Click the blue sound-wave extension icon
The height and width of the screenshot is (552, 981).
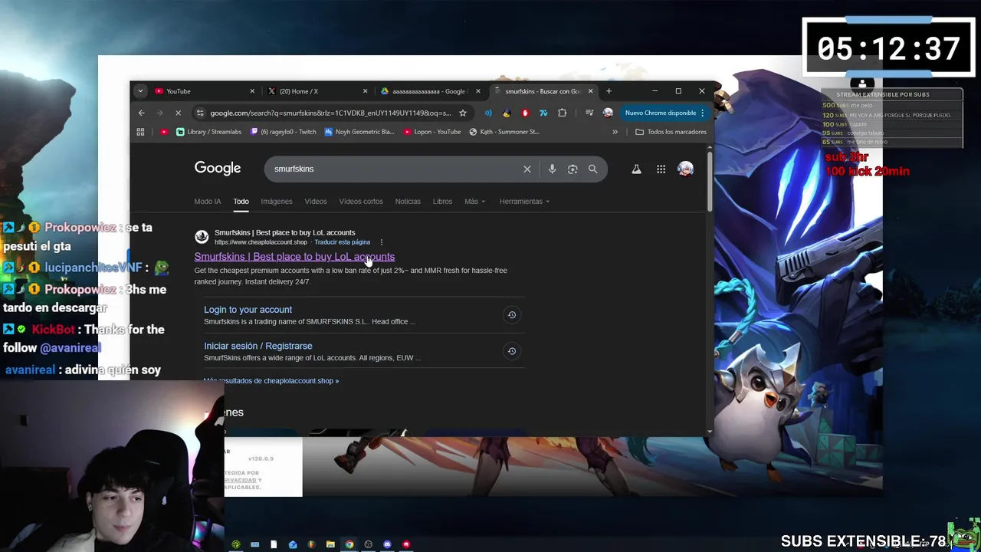488,113
